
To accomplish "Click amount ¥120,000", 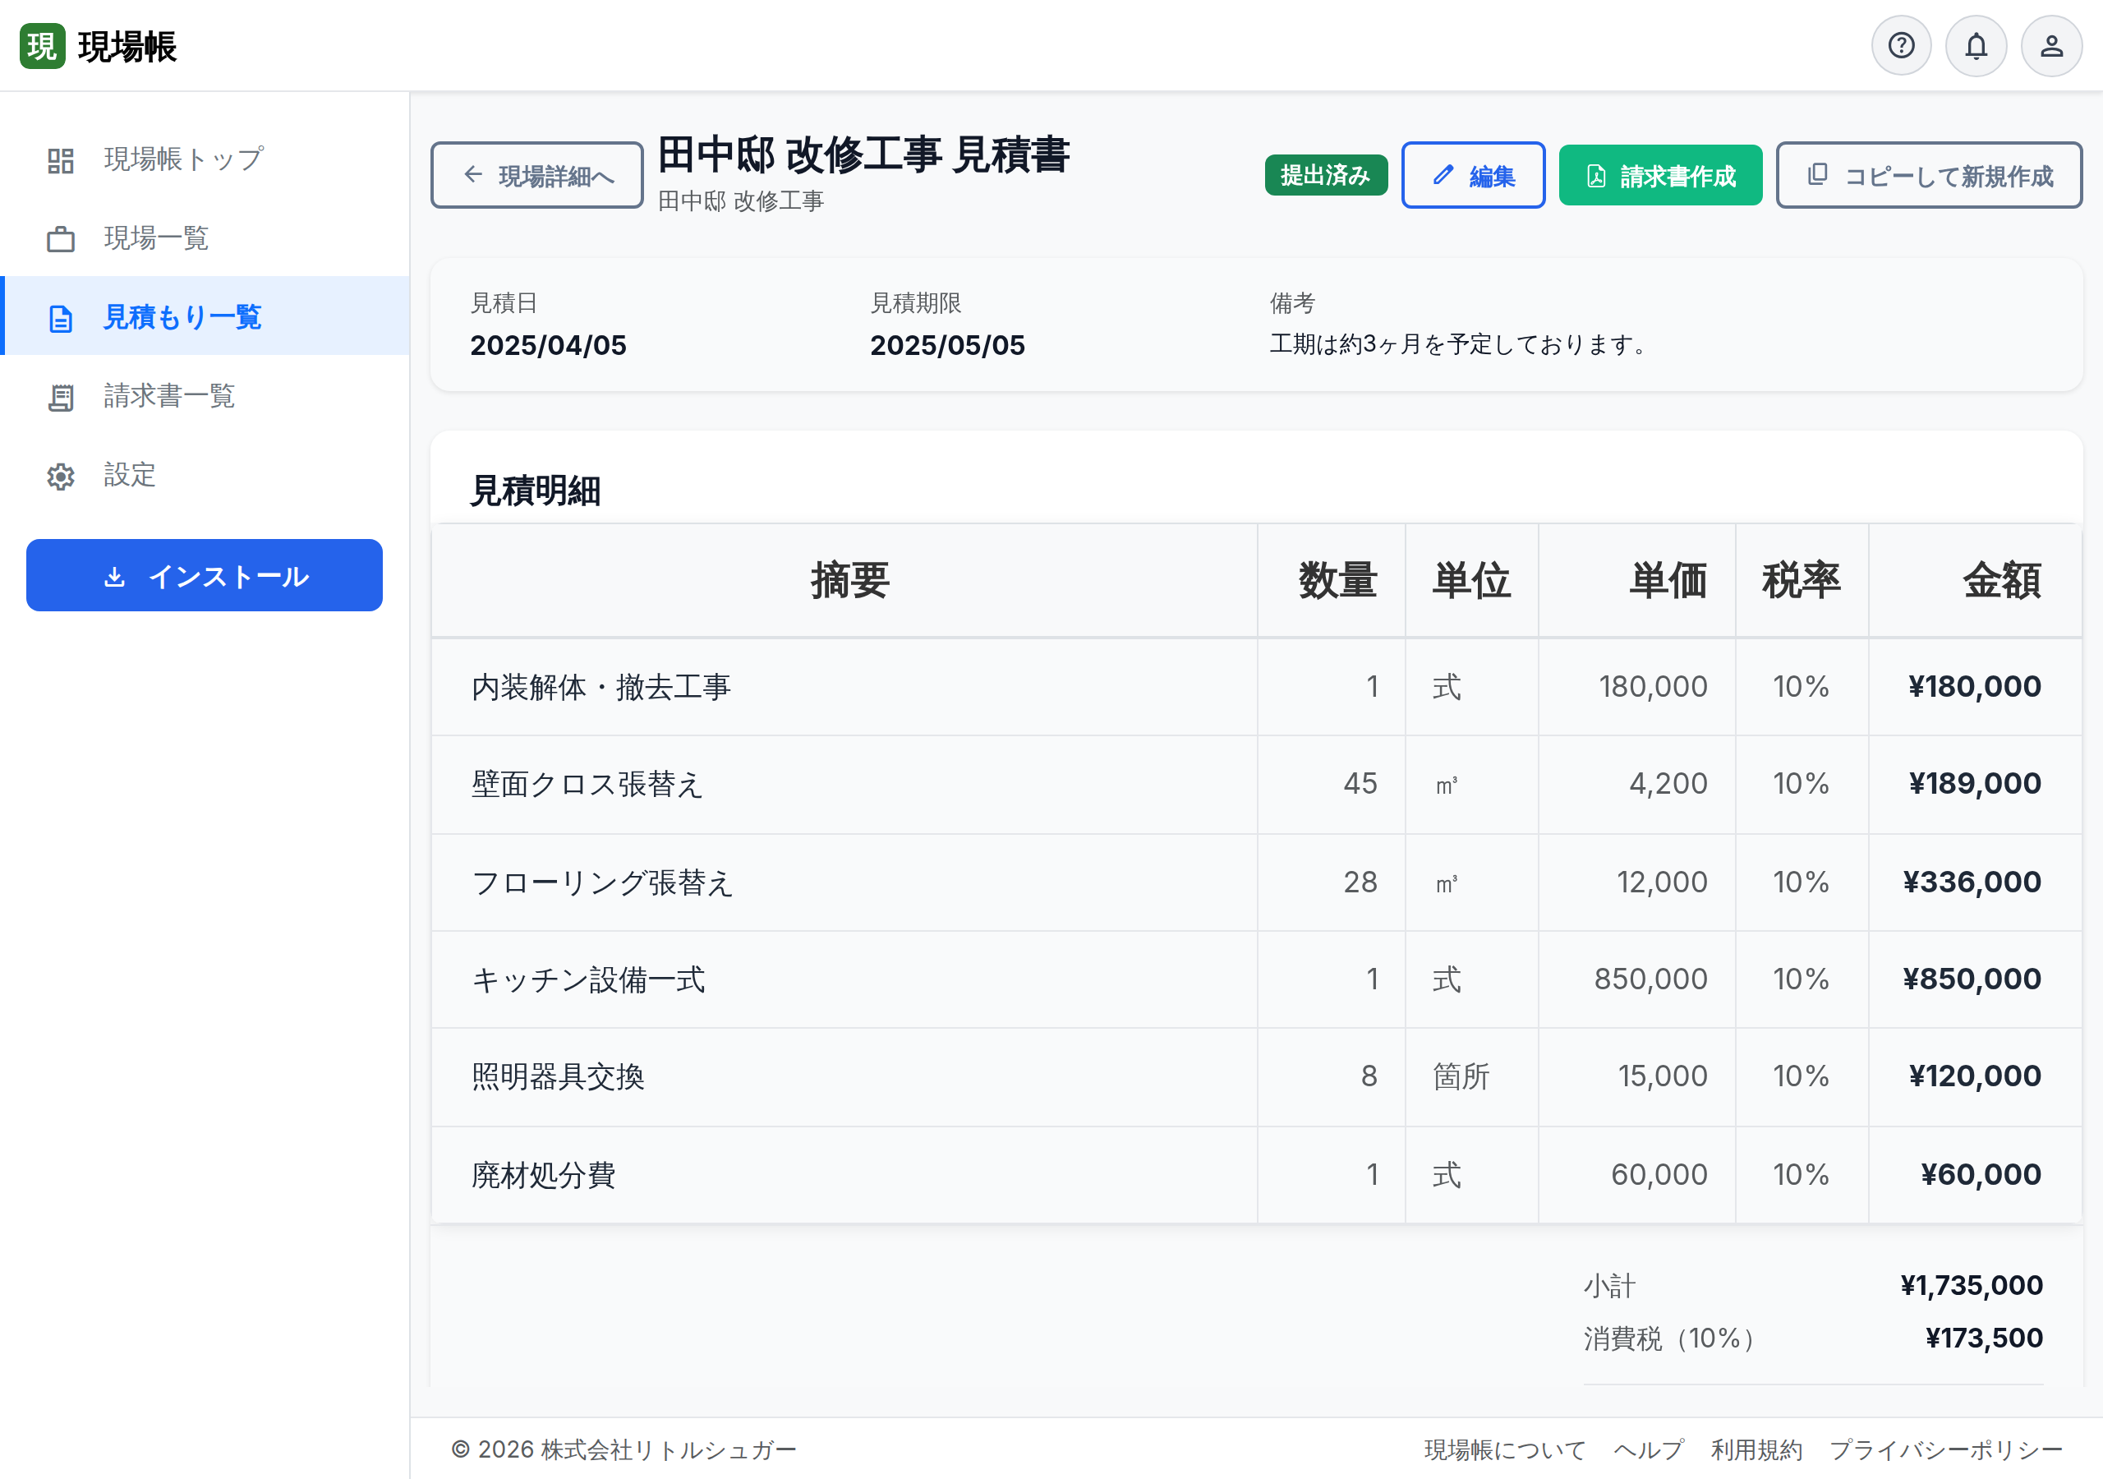I will click(1975, 1076).
